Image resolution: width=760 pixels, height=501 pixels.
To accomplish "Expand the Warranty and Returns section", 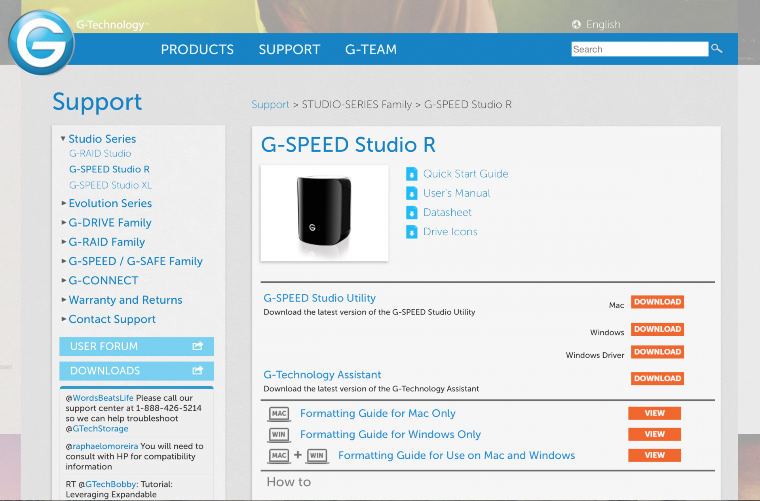I will click(63, 300).
